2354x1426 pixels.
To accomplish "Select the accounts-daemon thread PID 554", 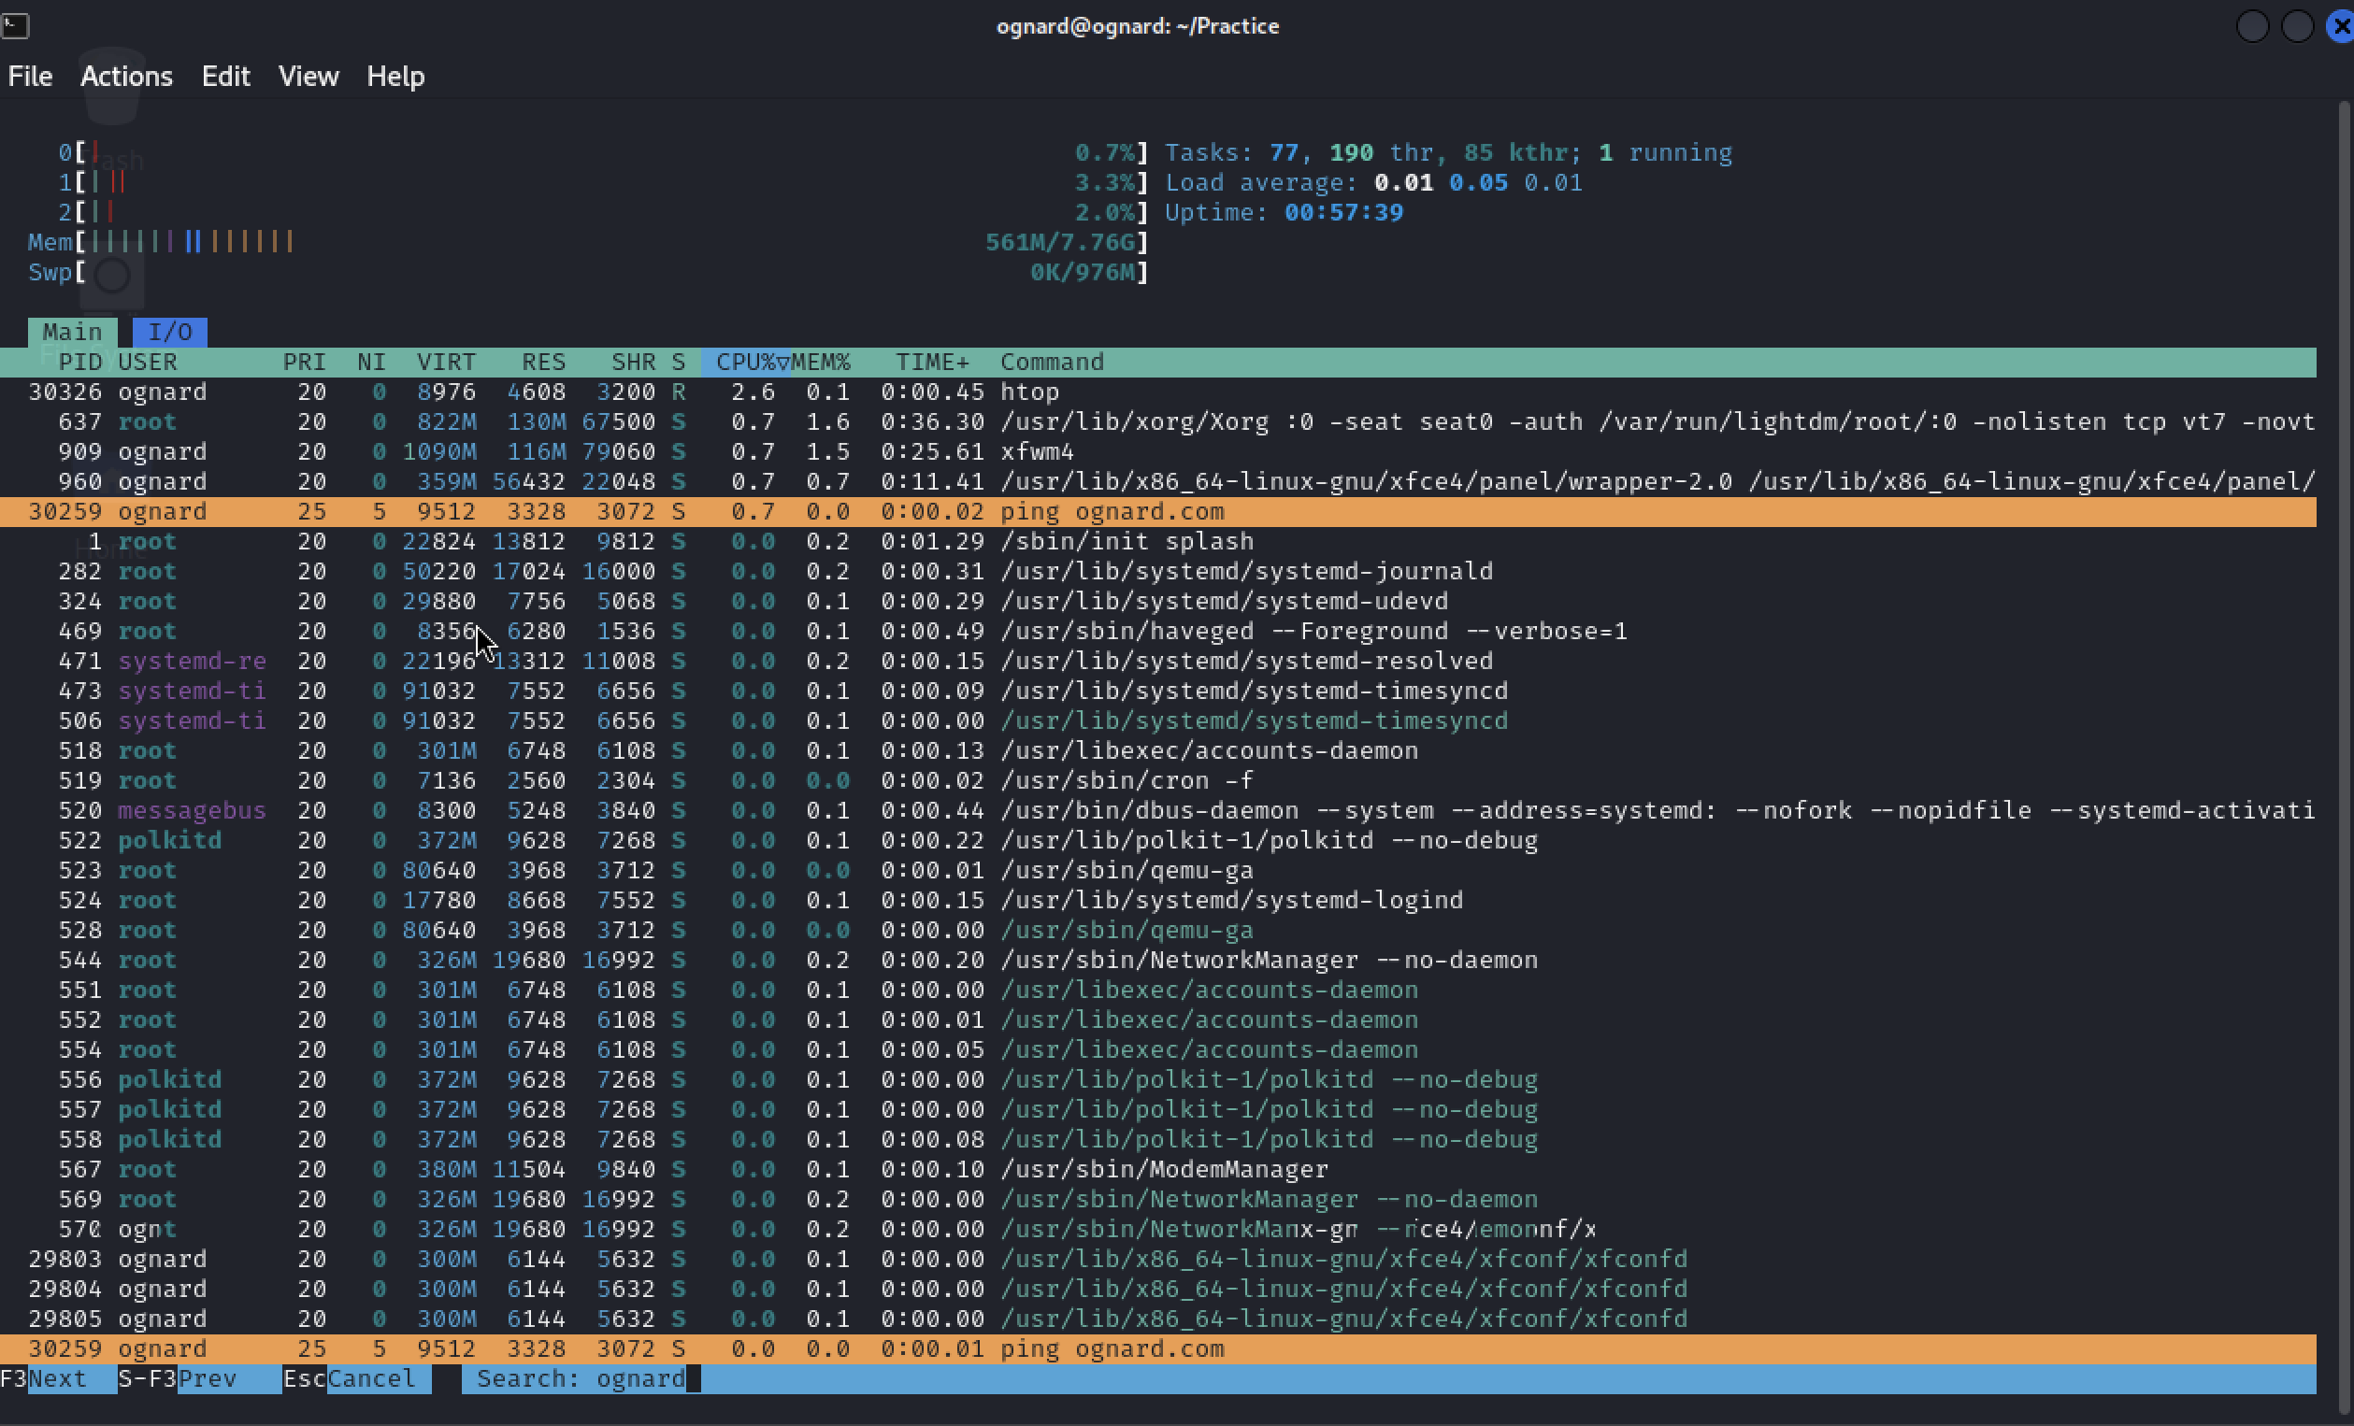I will point(1158,1049).
